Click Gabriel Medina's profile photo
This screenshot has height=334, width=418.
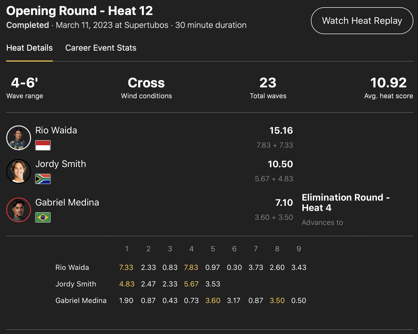[19, 210]
